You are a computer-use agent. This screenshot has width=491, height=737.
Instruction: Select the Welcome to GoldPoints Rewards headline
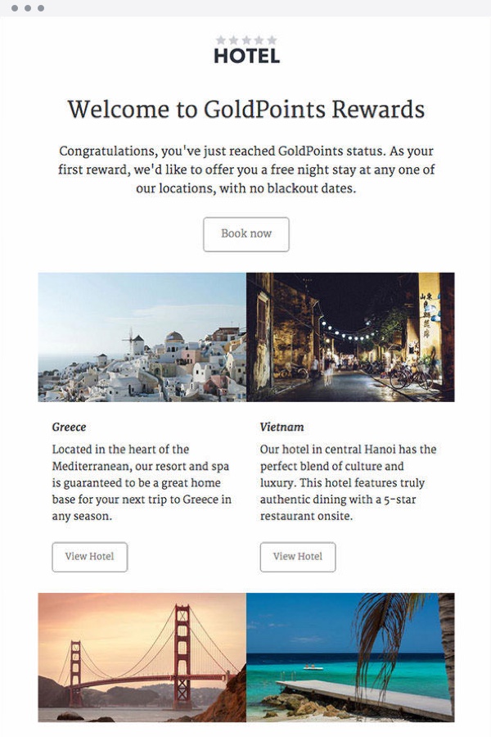click(246, 109)
